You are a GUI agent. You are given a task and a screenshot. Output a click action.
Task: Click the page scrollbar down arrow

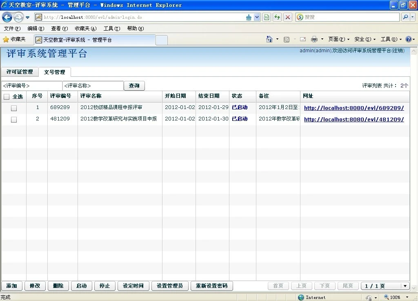click(414, 288)
